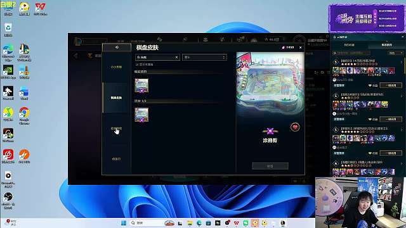
Task: Open Google Chrome desktop shortcut
Action: (24, 115)
